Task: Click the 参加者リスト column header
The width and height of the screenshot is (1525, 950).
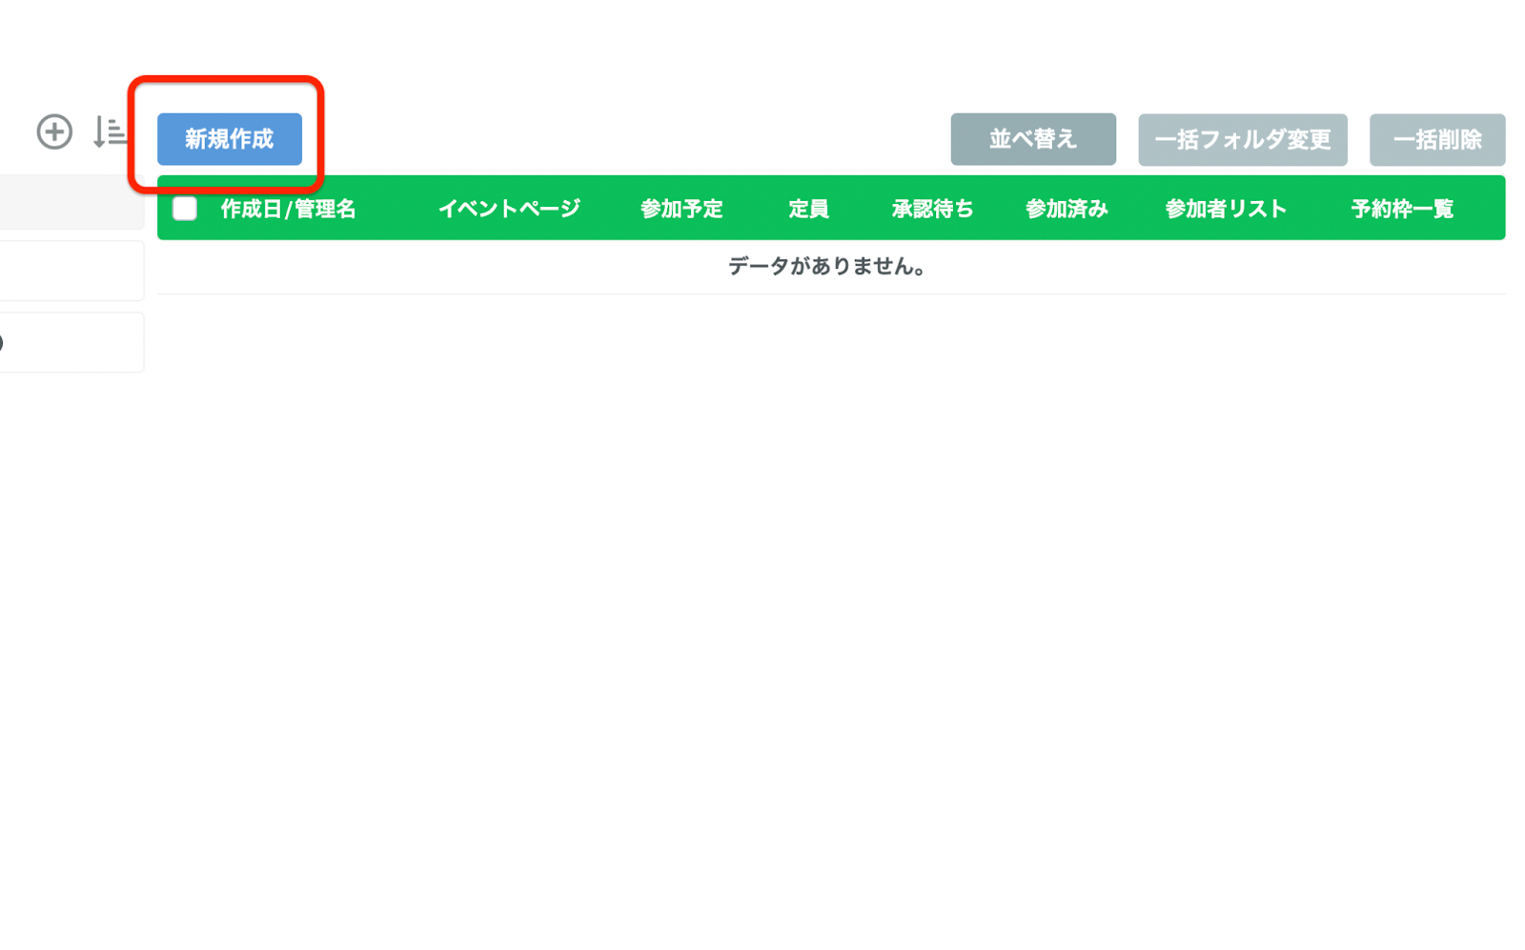Action: coord(1226,209)
